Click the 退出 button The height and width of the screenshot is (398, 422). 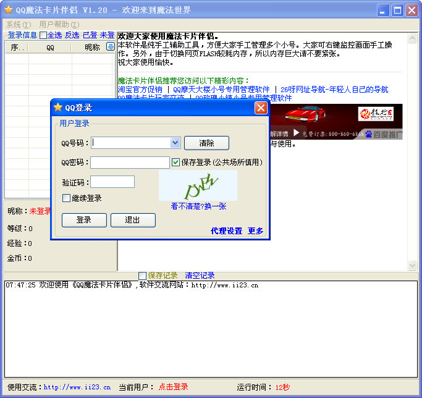pyautogui.click(x=133, y=220)
